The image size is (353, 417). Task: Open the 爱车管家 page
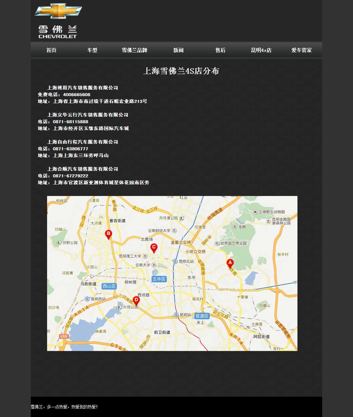[302, 50]
